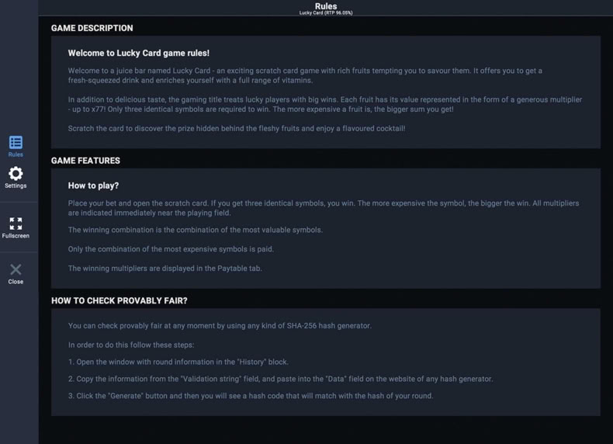Click the Close label in sidebar

point(16,282)
